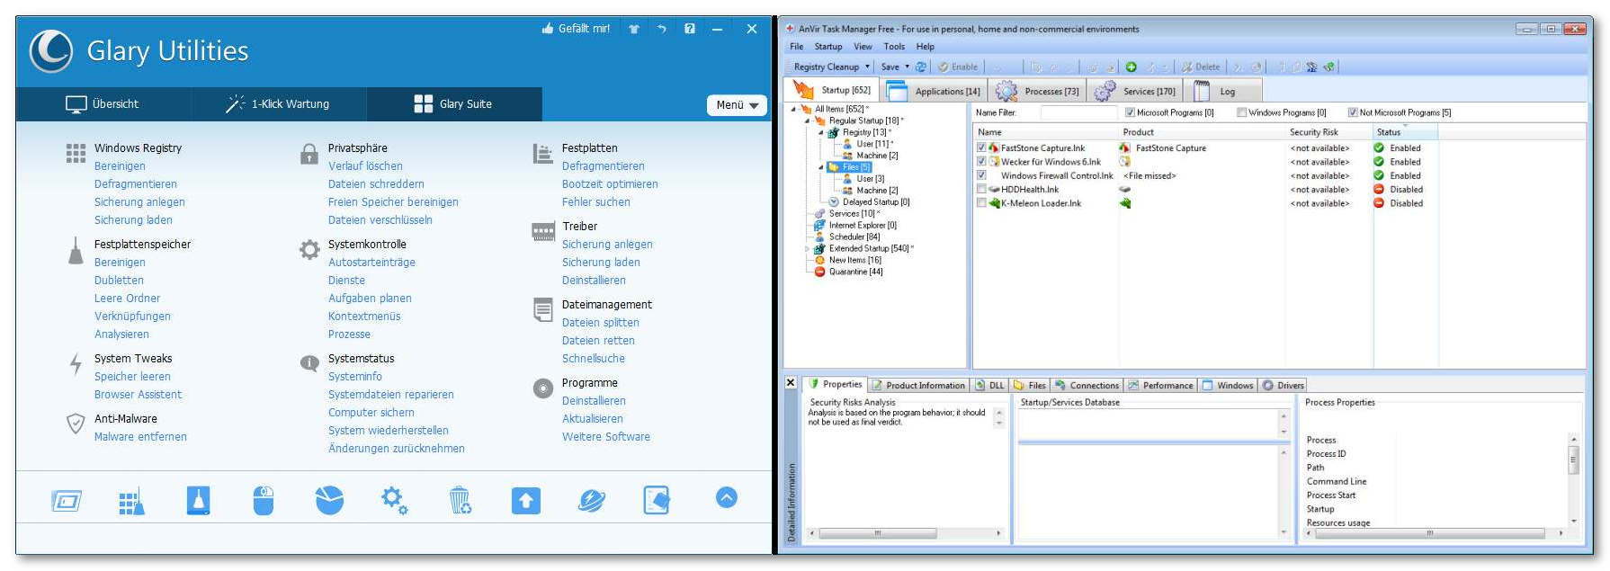Click the Delete button in AnVir toolbar
This screenshot has width=1610, height=571.
pos(1201,67)
